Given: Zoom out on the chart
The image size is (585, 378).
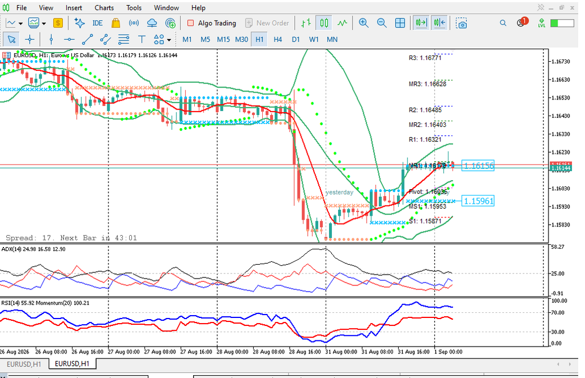Looking at the screenshot, I should coord(382,23).
